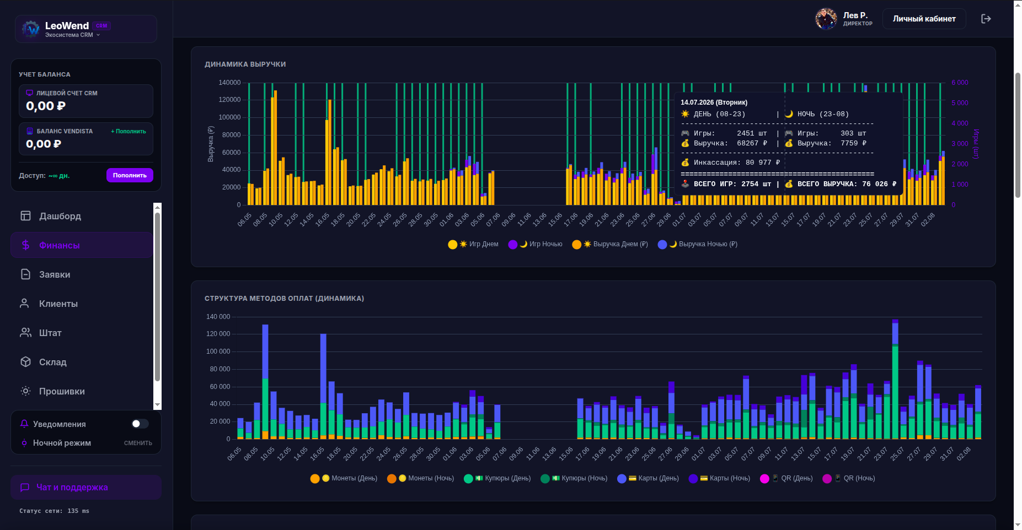Toggle the Карты (День) legend item
The width and height of the screenshot is (1022, 530).
[648, 479]
